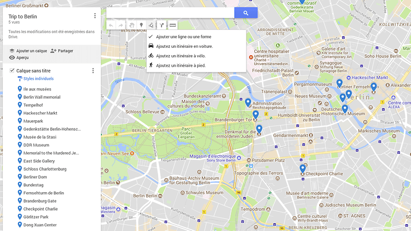Choose Ajoutez un itinéraire à pied
This screenshot has height=231, width=411.
[x=196, y=66]
